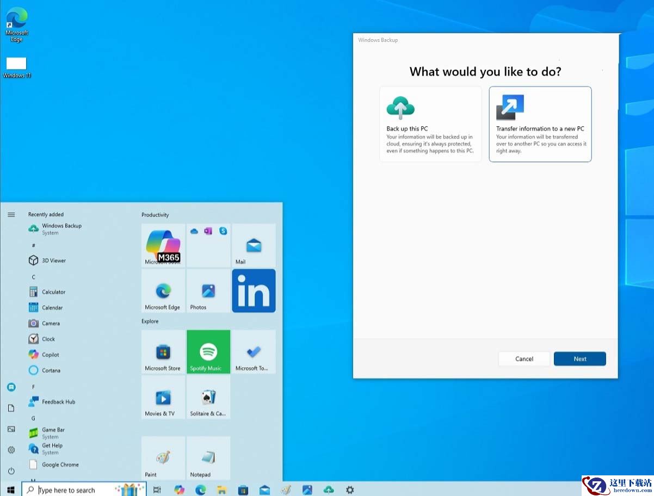This screenshot has width=654, height=496.
Task: Open Photos from the taskbar
Action: point(307,489)
